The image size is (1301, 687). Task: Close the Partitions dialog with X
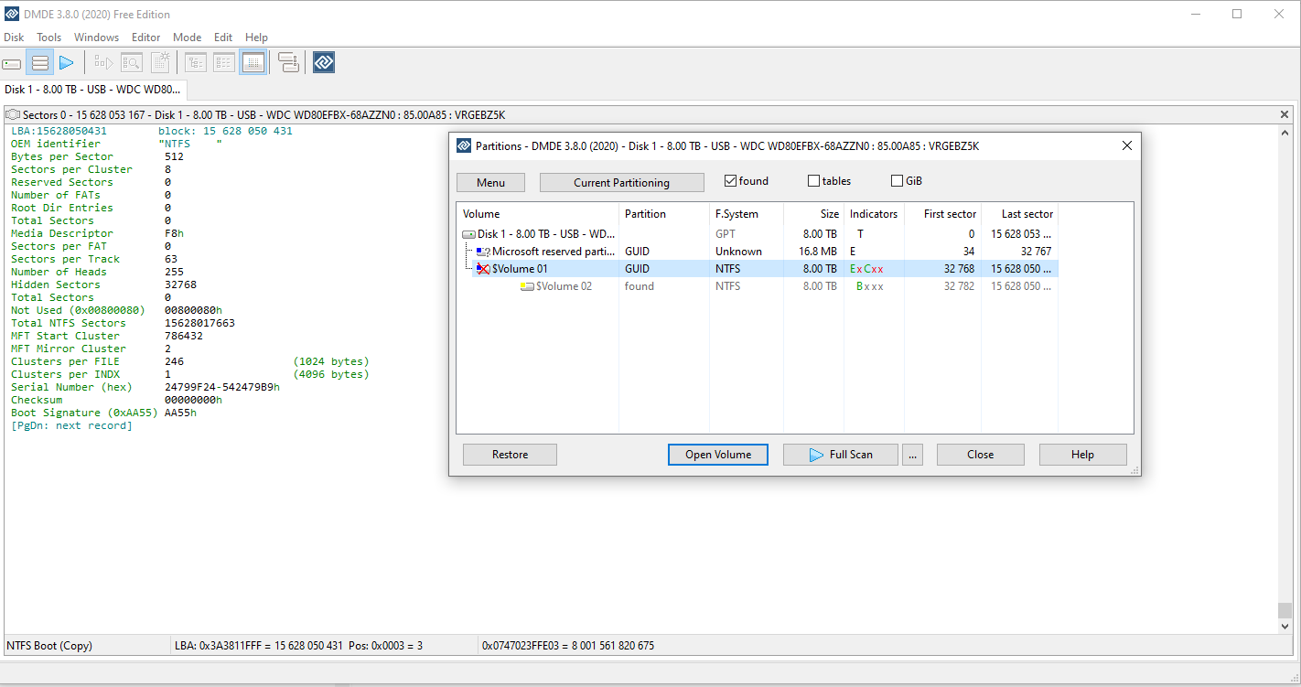pos(1127,145)
